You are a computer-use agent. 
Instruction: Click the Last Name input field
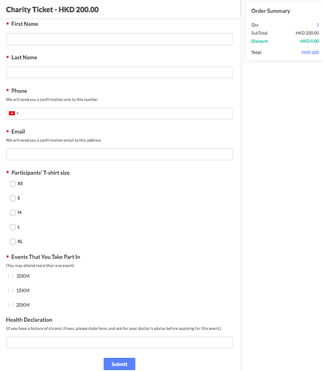coord(119,72)
